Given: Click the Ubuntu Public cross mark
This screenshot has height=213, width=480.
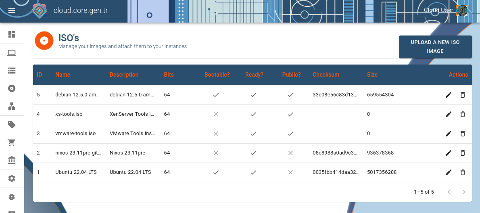Looking at the screenshot, I should tap(290, 172).
